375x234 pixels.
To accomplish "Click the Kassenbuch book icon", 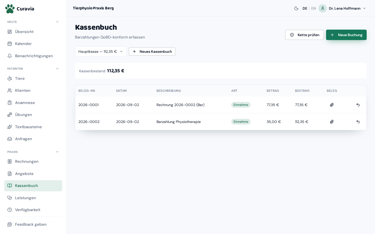I will 10,186.
